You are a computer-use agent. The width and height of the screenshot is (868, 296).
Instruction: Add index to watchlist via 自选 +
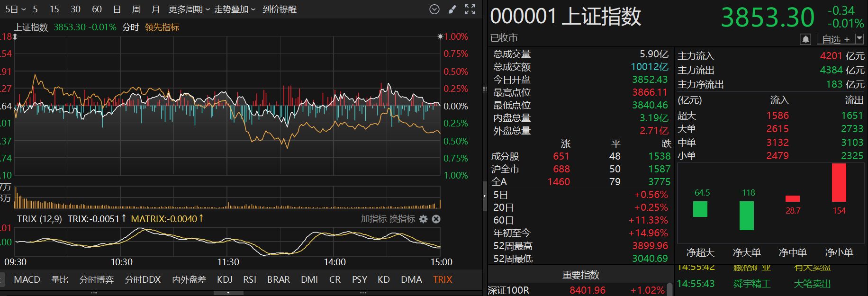click(x=835, y=39)
